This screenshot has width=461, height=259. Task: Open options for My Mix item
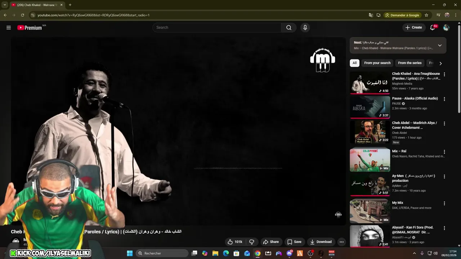coord(444,203)
